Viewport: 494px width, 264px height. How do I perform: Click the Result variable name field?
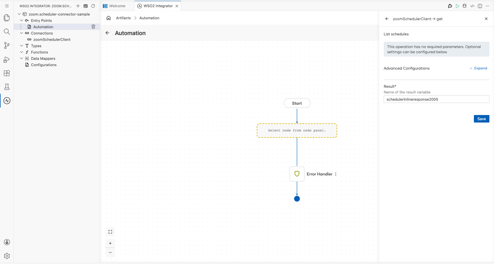pyautogui.click(x=437, y=99)
